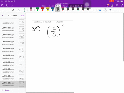Tap the selected black pen

pos(58,10)
